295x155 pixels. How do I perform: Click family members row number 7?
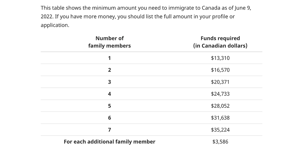[x=110, y=130]
